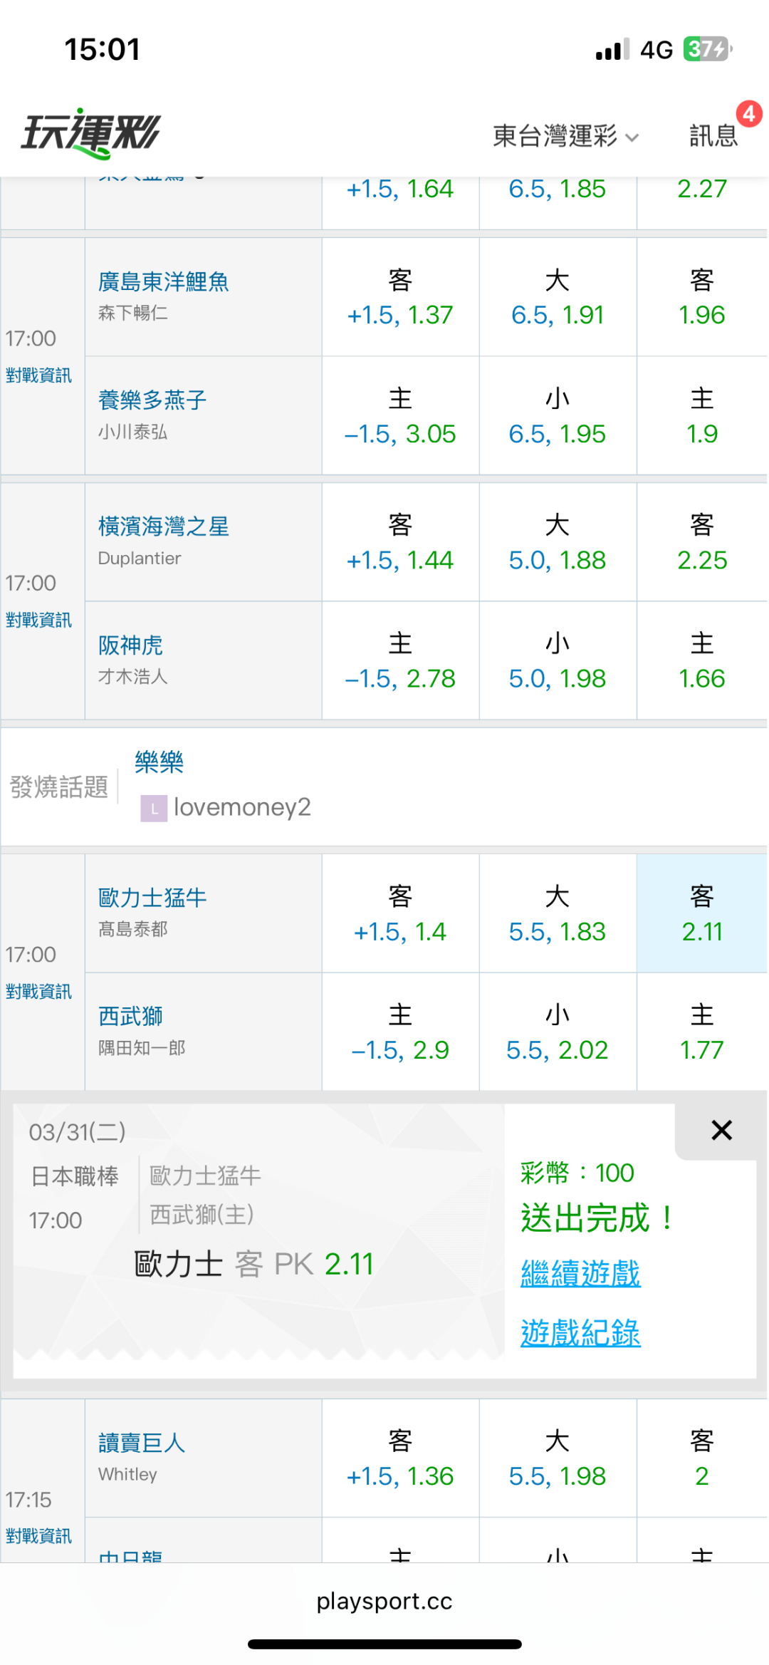This screenshot has height=1665, width=769.
Task: View 對戰資訊 for 歐力士 vs 西武獅 game
Action: pyautogui.click(x=38, y=992)
